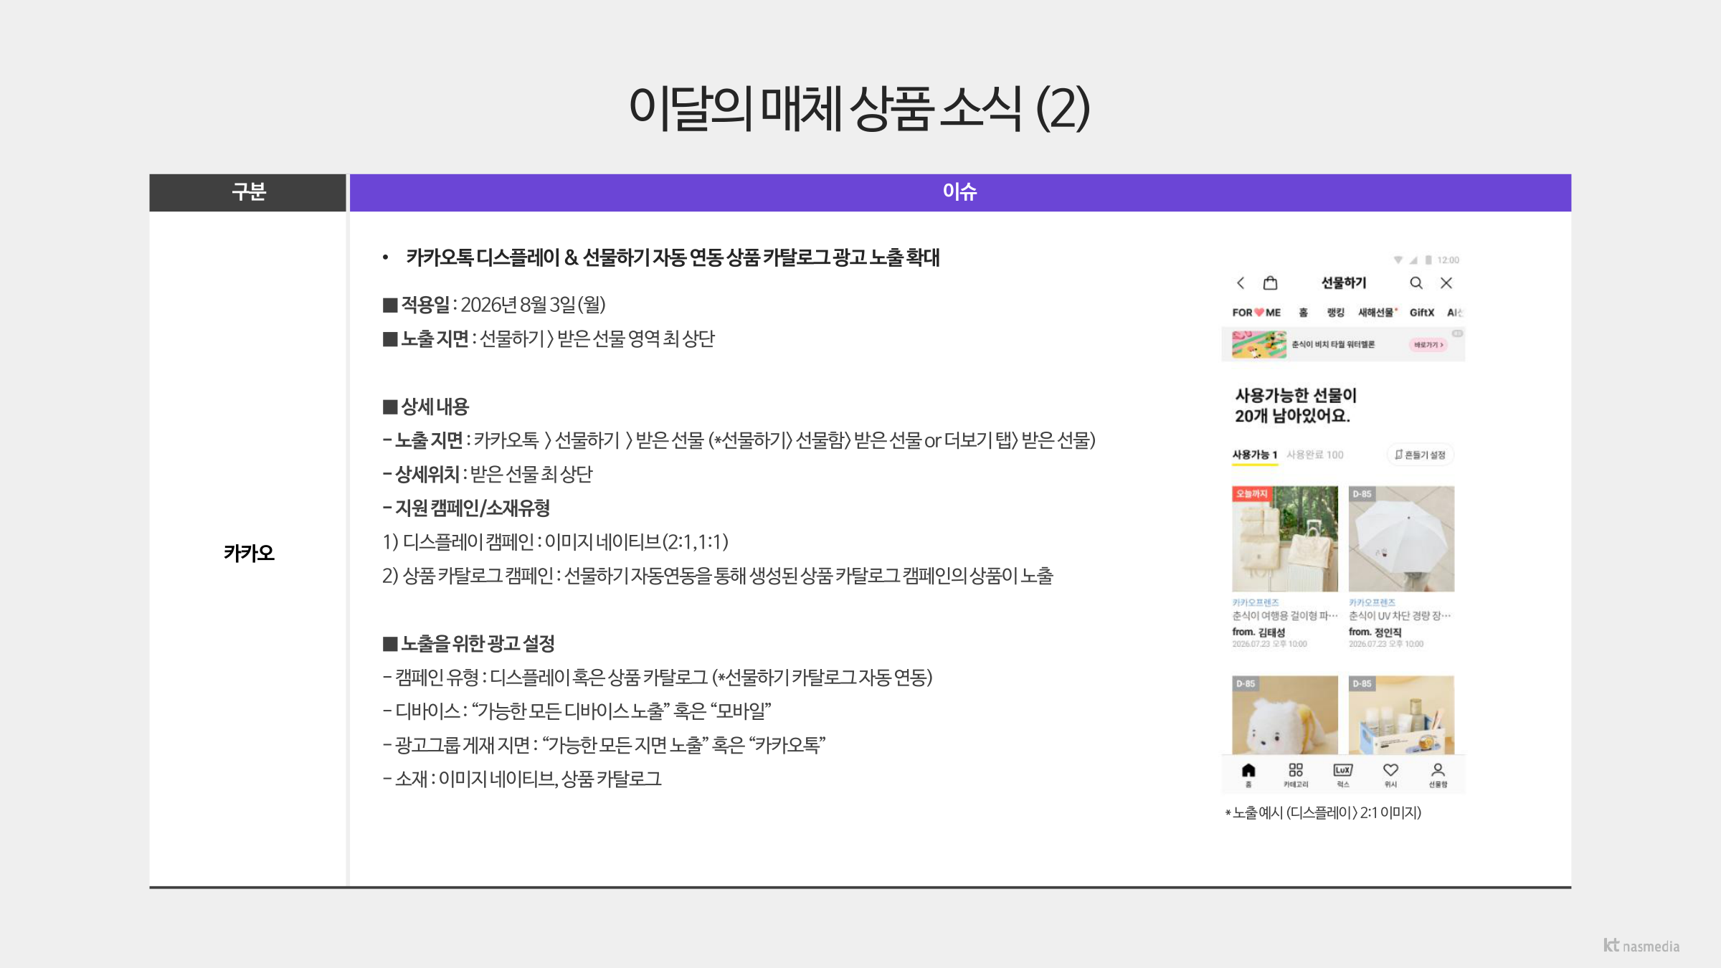This screenshot has height=968, width=1721.
Task: Select the 사용가능 1 tab
Action: tap(1255, 455)
